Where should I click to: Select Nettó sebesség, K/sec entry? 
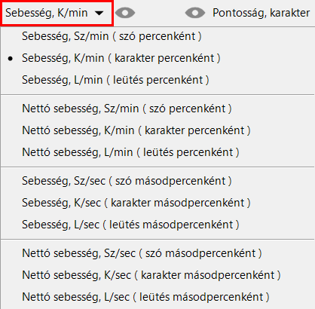click(157, 275)
